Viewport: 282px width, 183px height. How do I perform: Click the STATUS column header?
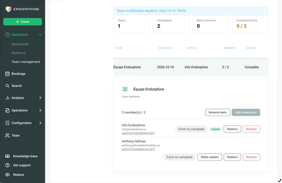(x=251, y=48)
